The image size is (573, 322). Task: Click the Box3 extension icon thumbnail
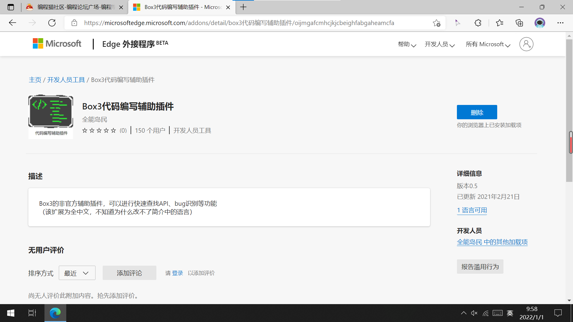51,117
